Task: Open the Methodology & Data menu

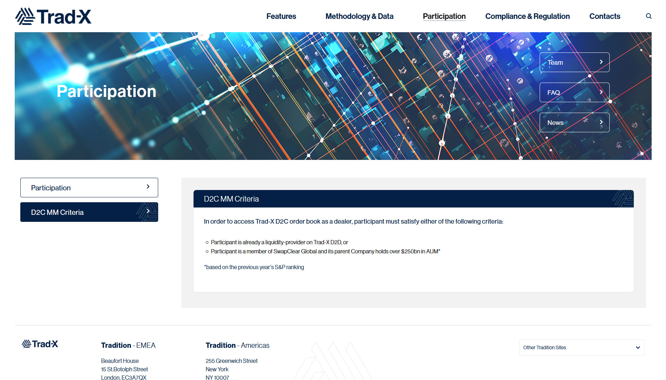Action: pyautogui.click(x=359, y=16)
